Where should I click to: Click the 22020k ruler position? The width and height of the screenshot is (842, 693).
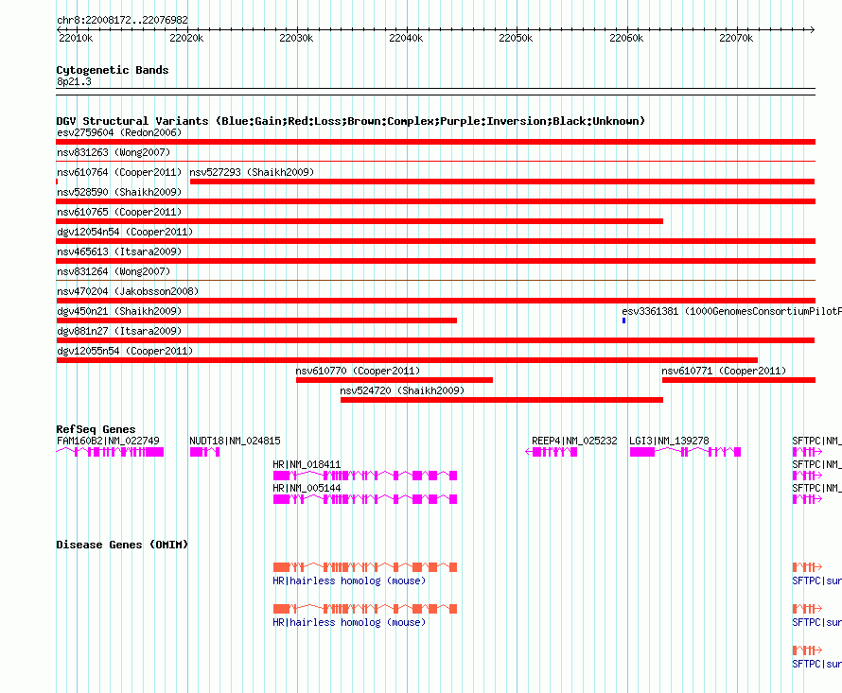[186, 38]
